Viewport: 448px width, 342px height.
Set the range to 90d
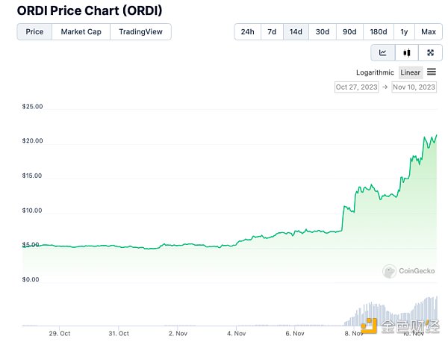point(349,31)
